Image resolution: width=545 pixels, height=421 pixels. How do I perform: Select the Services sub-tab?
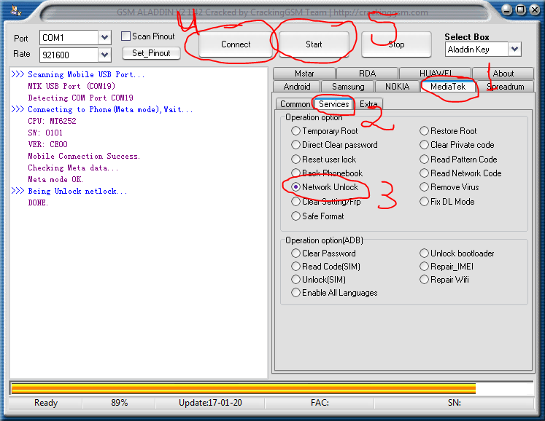pos(334,103)
